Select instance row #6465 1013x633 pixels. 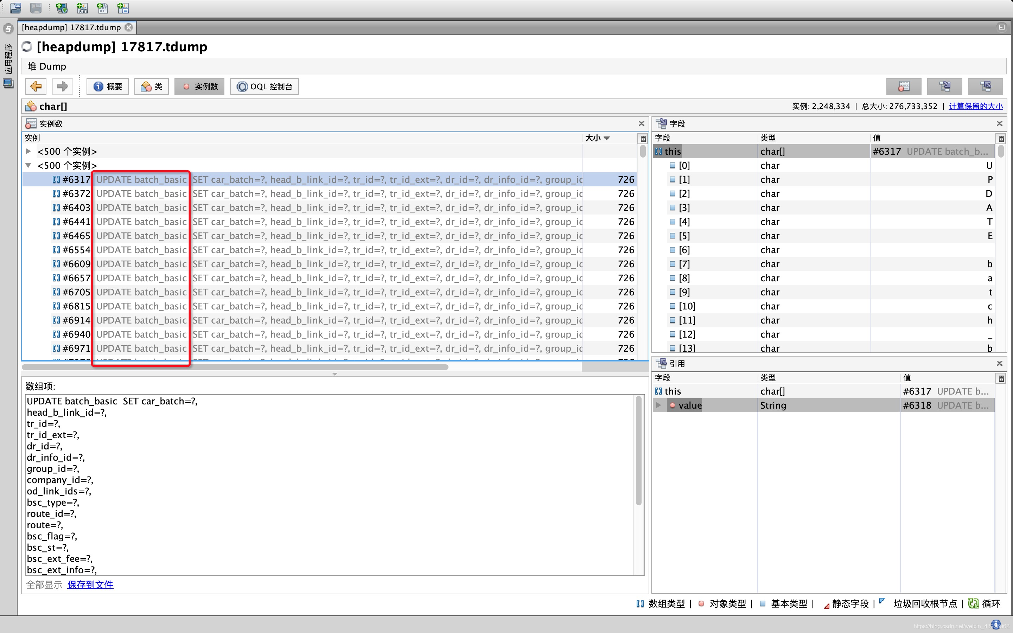76,236
